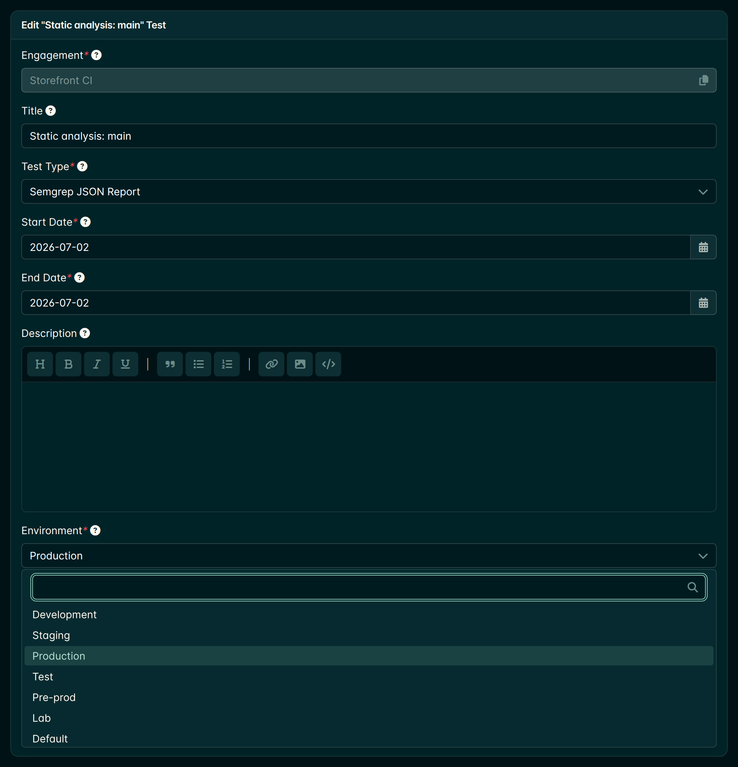Open help tooltip next to End Date
The width and height of the screenshot is (738, 767).
click(79, 277)
